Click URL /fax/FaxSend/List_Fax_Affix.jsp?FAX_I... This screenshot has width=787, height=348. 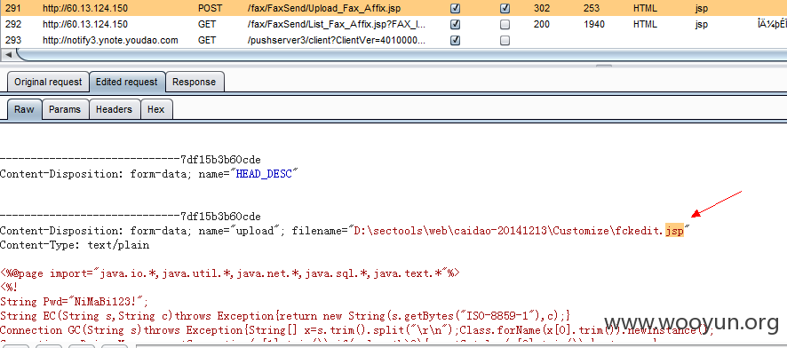[x=337, y=24]
